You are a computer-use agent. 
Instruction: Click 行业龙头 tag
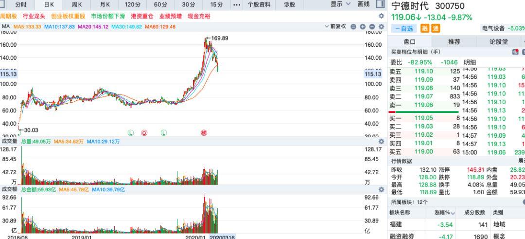[x=34, y=16]
